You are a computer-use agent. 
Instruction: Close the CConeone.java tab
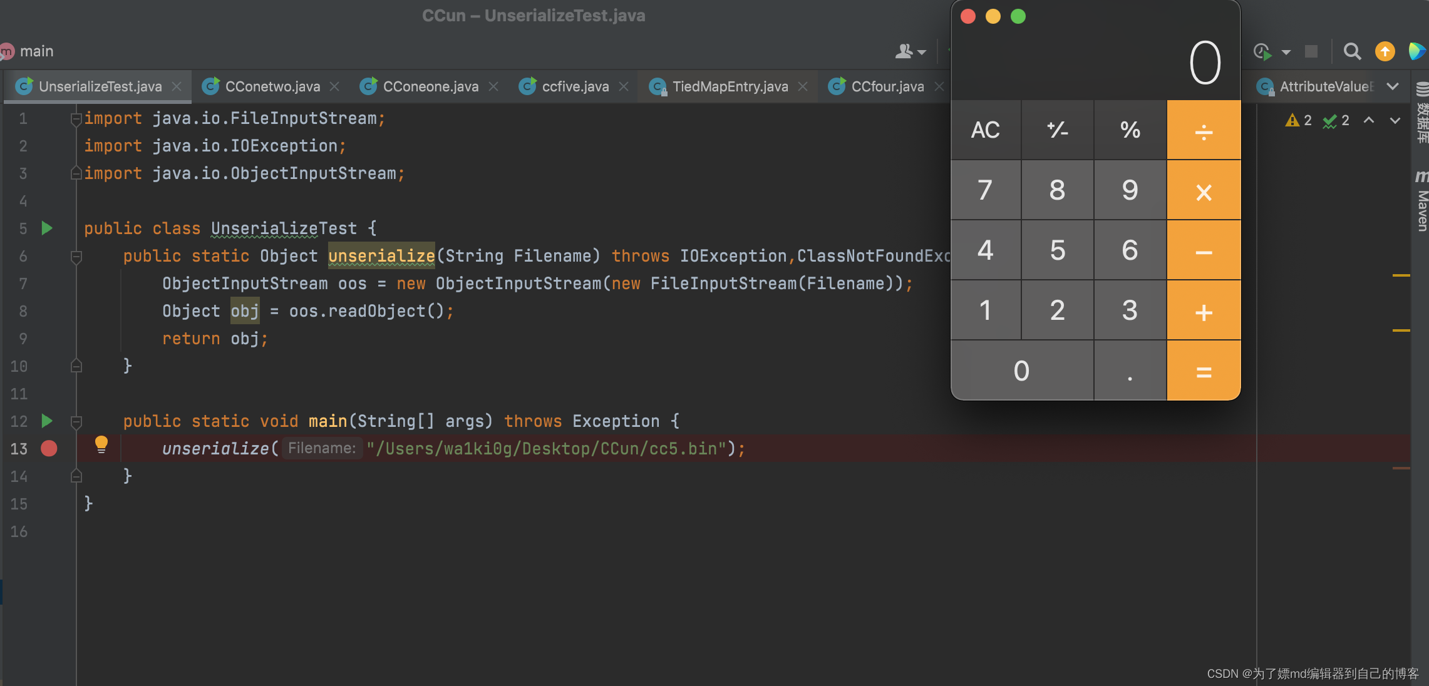(x=493, y=86)
